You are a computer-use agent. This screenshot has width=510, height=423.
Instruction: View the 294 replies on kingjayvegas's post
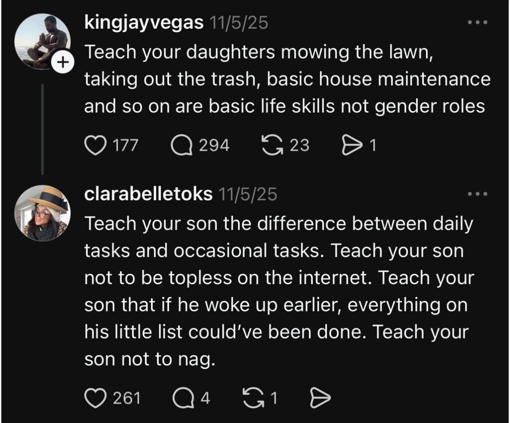216,145
